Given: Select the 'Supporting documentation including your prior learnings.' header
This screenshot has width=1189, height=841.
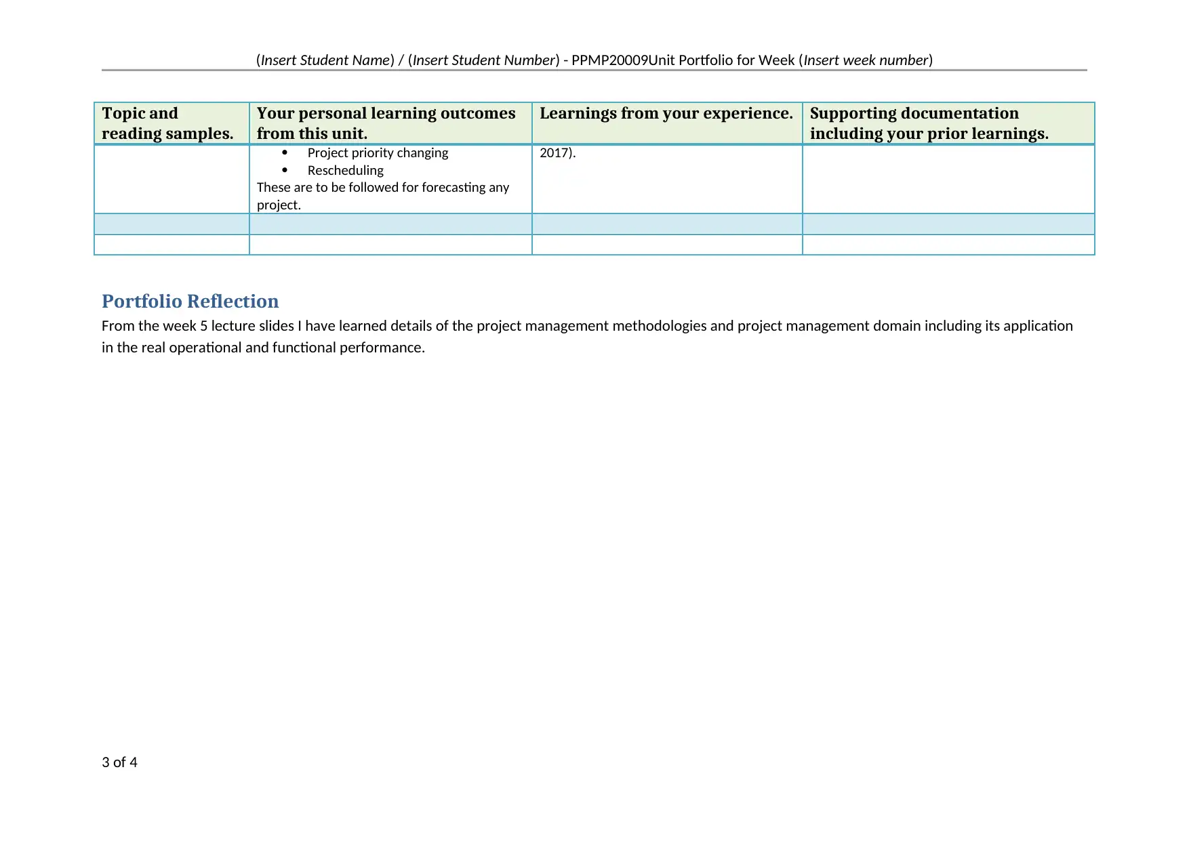Looking at the screenshot, I should tap(948, 123).
